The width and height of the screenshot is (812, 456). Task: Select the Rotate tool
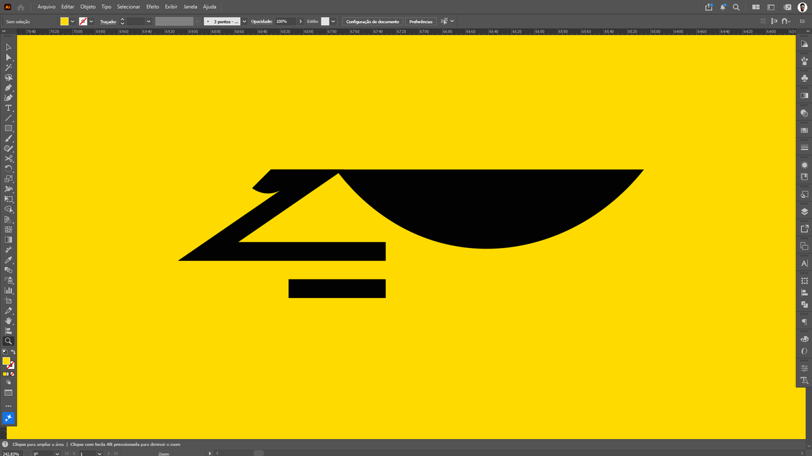click(9, 169)
